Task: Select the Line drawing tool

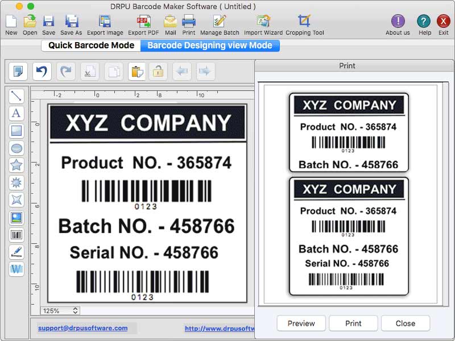Action: coord(16,96)
